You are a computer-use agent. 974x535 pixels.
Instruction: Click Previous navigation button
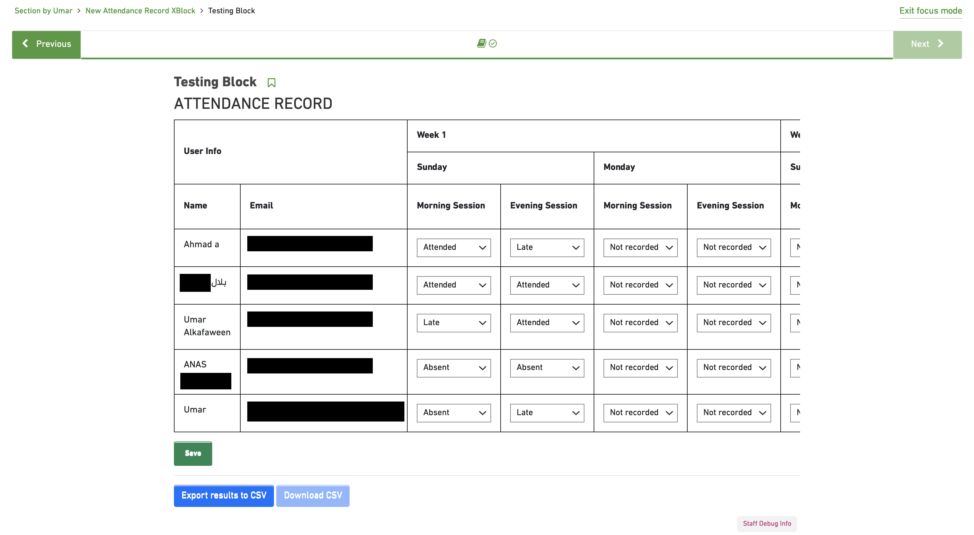(x=46, y=44)
